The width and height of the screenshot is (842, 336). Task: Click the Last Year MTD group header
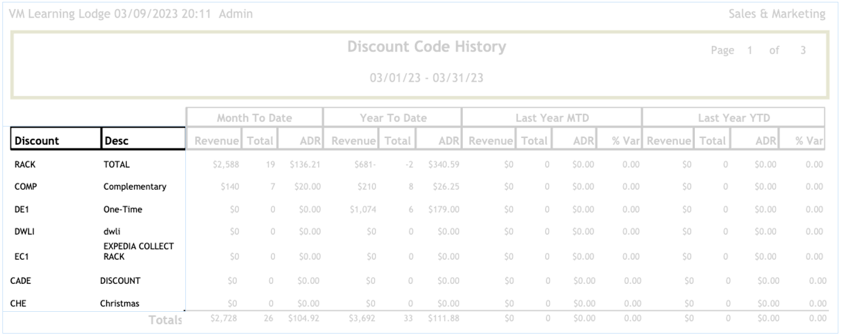(x=551, y=118)
